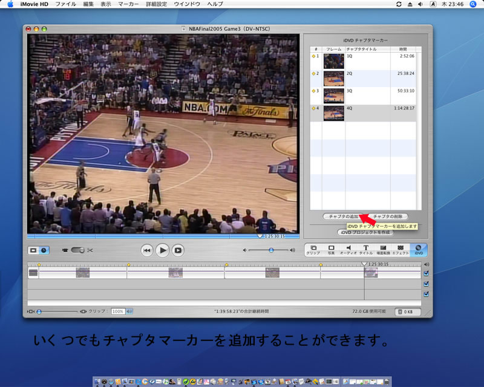
Task: Adjust the playback volume slider
Action: tap(271, 250)
